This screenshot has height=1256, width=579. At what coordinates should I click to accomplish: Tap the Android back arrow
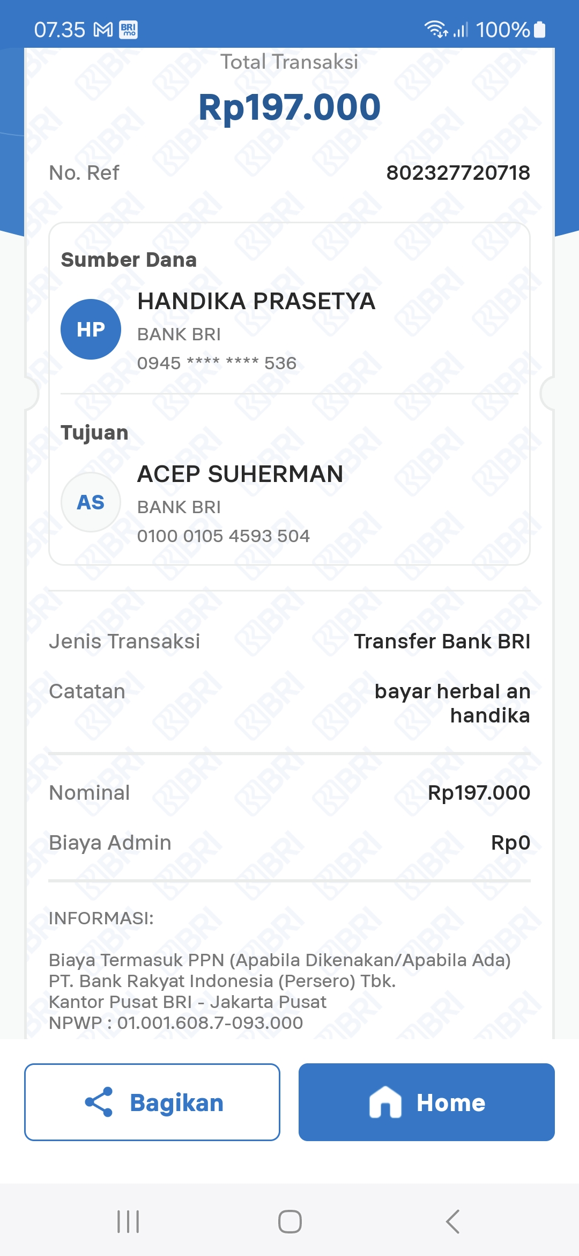pos(452,1222)
